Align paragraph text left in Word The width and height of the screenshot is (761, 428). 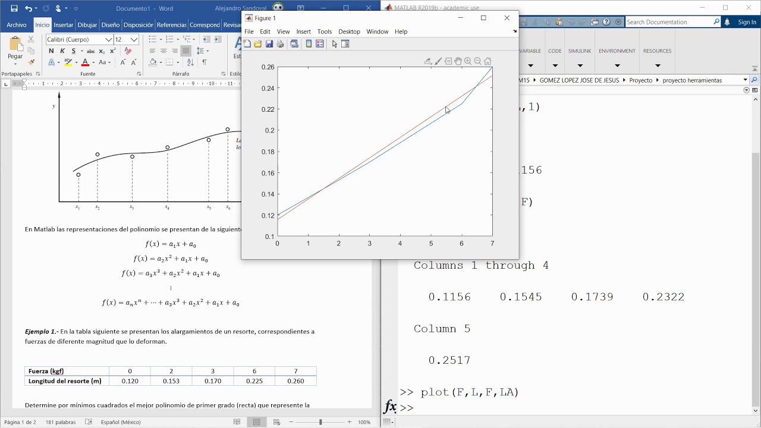pos(152,51)
